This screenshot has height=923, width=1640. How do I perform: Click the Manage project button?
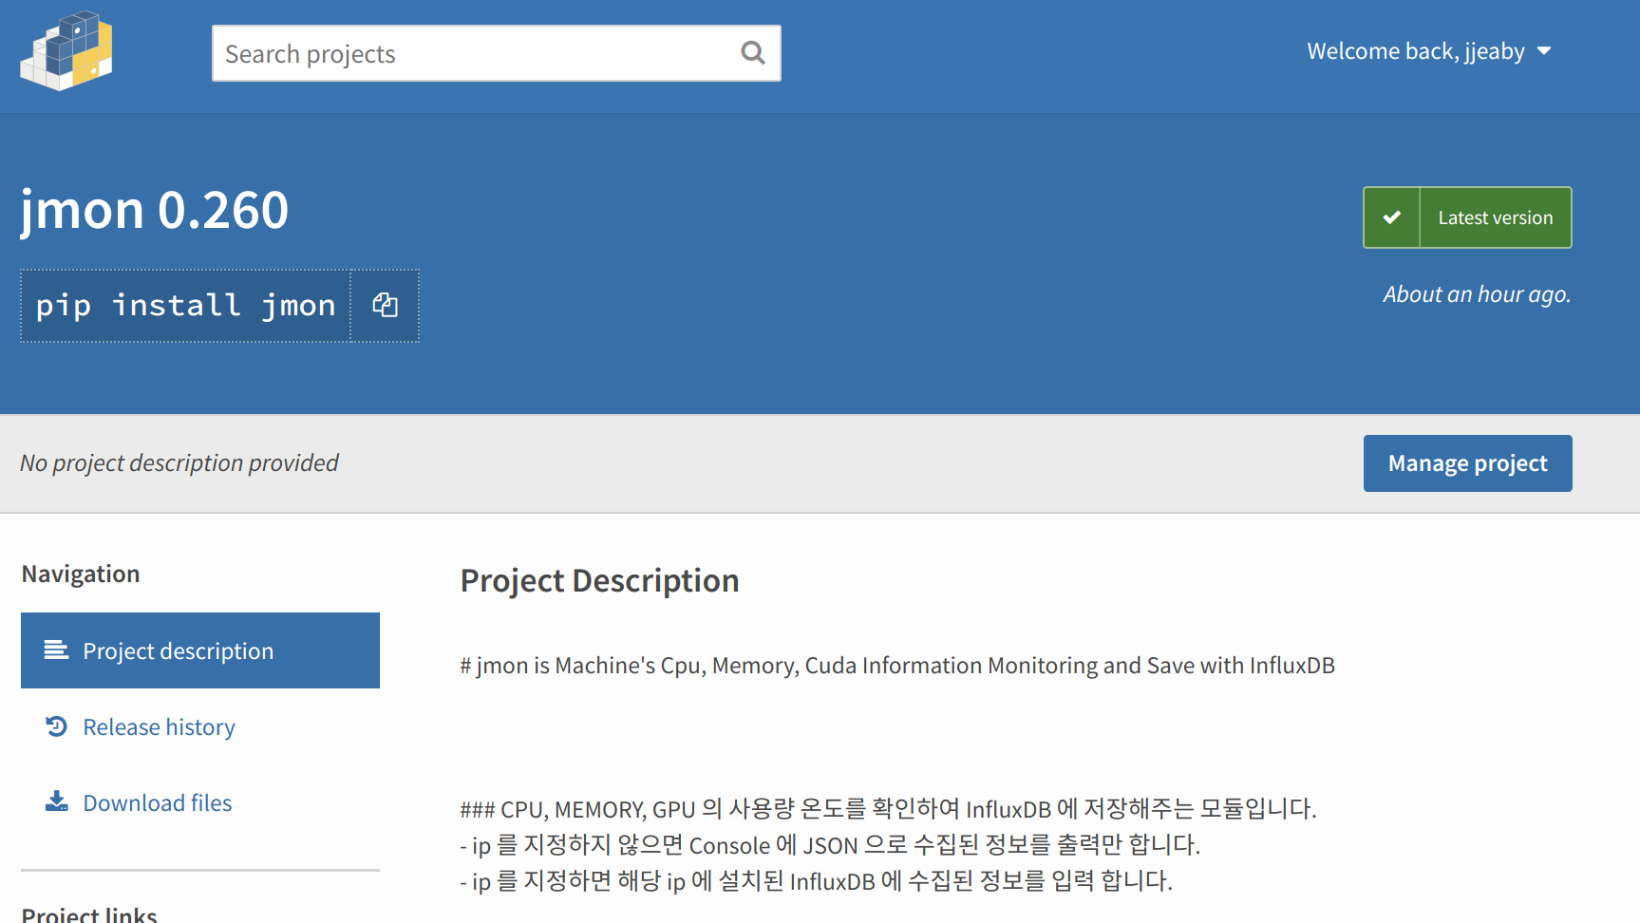(x=1467, y=463)
